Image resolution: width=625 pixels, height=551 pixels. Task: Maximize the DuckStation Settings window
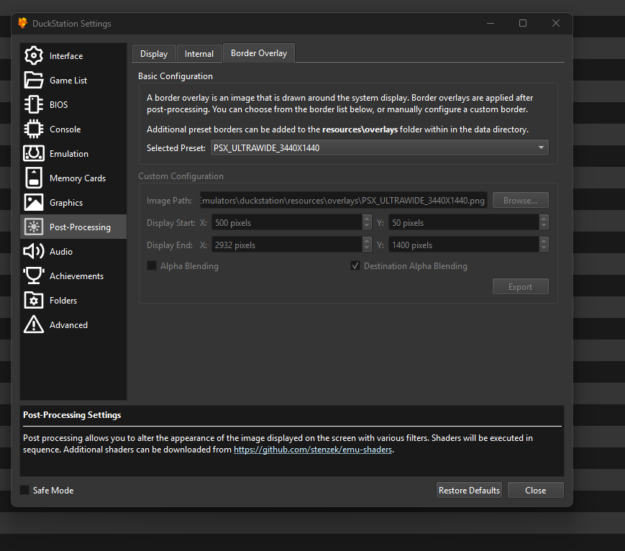pos(523,23)
